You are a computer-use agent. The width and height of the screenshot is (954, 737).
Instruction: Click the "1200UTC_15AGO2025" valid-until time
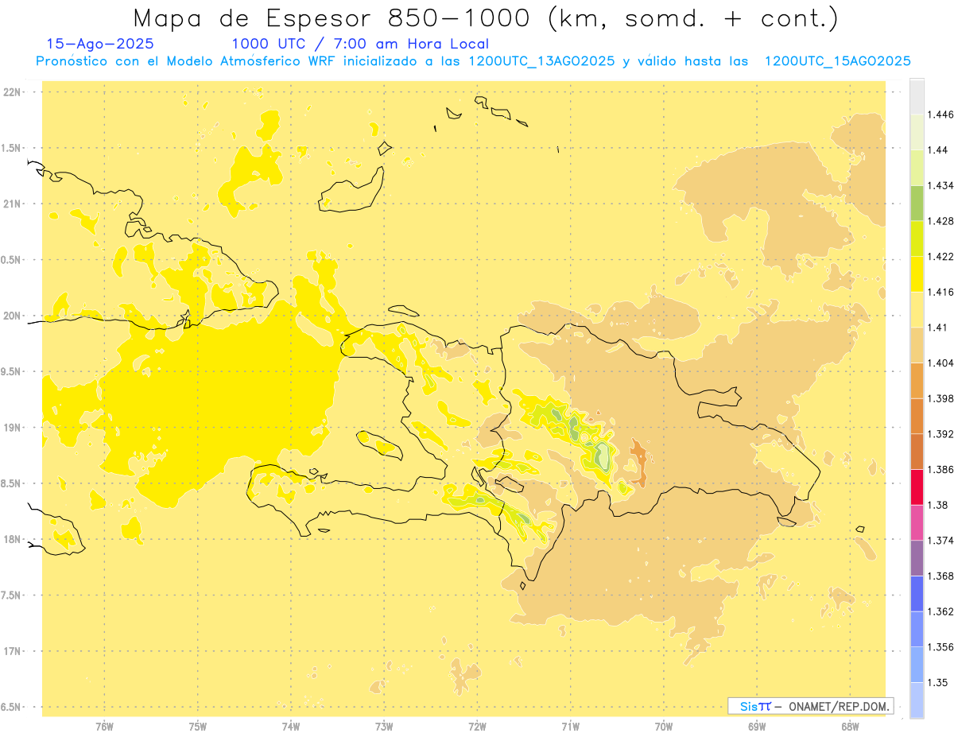(837, 61)
